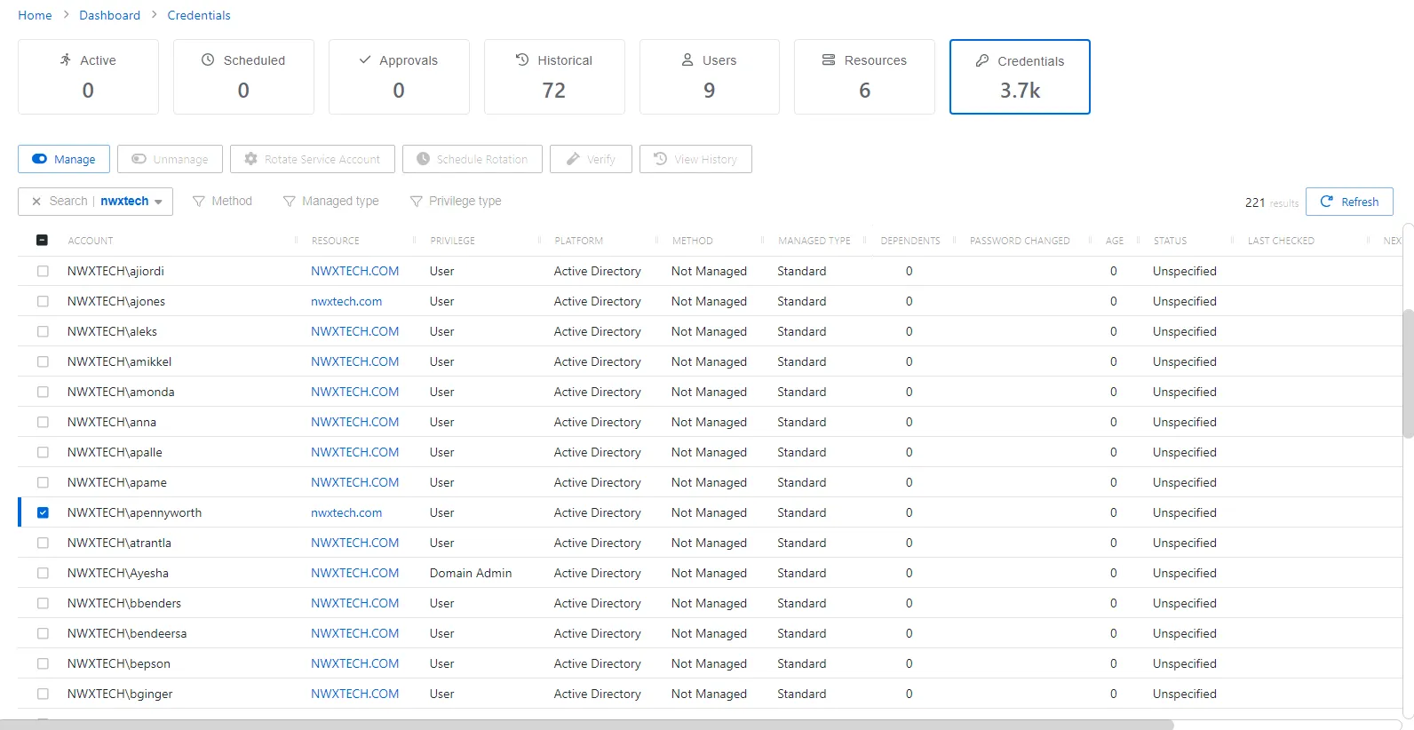Sort by the Platform column header

(579, 241)
